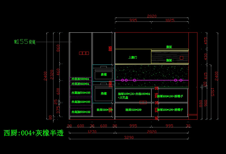Select the topmost 内低抽500*84 drawer label

point(80,79)
